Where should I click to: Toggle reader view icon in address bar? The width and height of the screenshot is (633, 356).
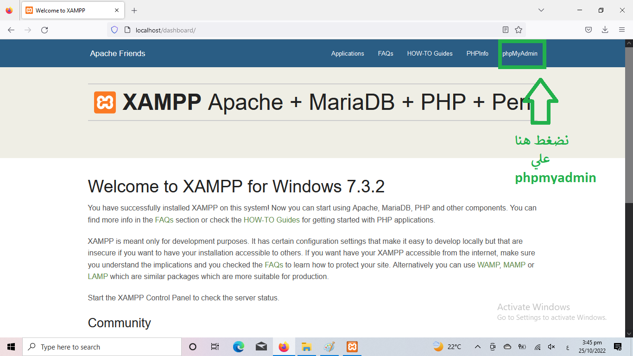point(506,30)
